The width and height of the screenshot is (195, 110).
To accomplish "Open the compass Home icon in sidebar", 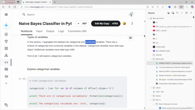I will point(6,34).
